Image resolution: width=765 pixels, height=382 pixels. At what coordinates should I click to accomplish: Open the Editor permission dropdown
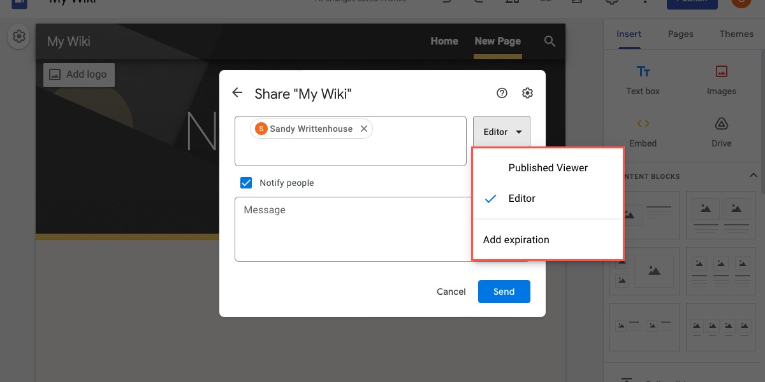coord(501,131)
